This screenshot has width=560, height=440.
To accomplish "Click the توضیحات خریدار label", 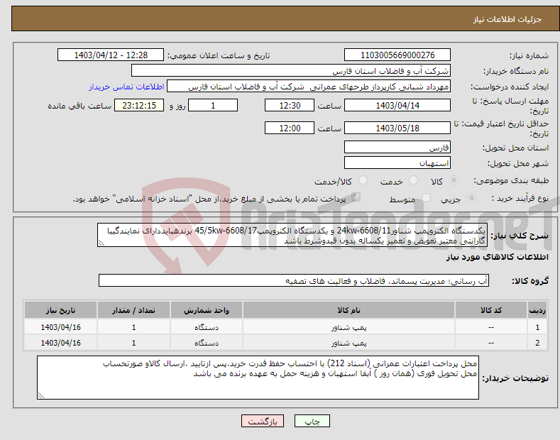I will (x=515, y=378).
